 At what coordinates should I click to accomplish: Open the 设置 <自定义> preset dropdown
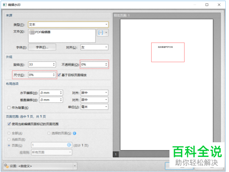(40, 166)
